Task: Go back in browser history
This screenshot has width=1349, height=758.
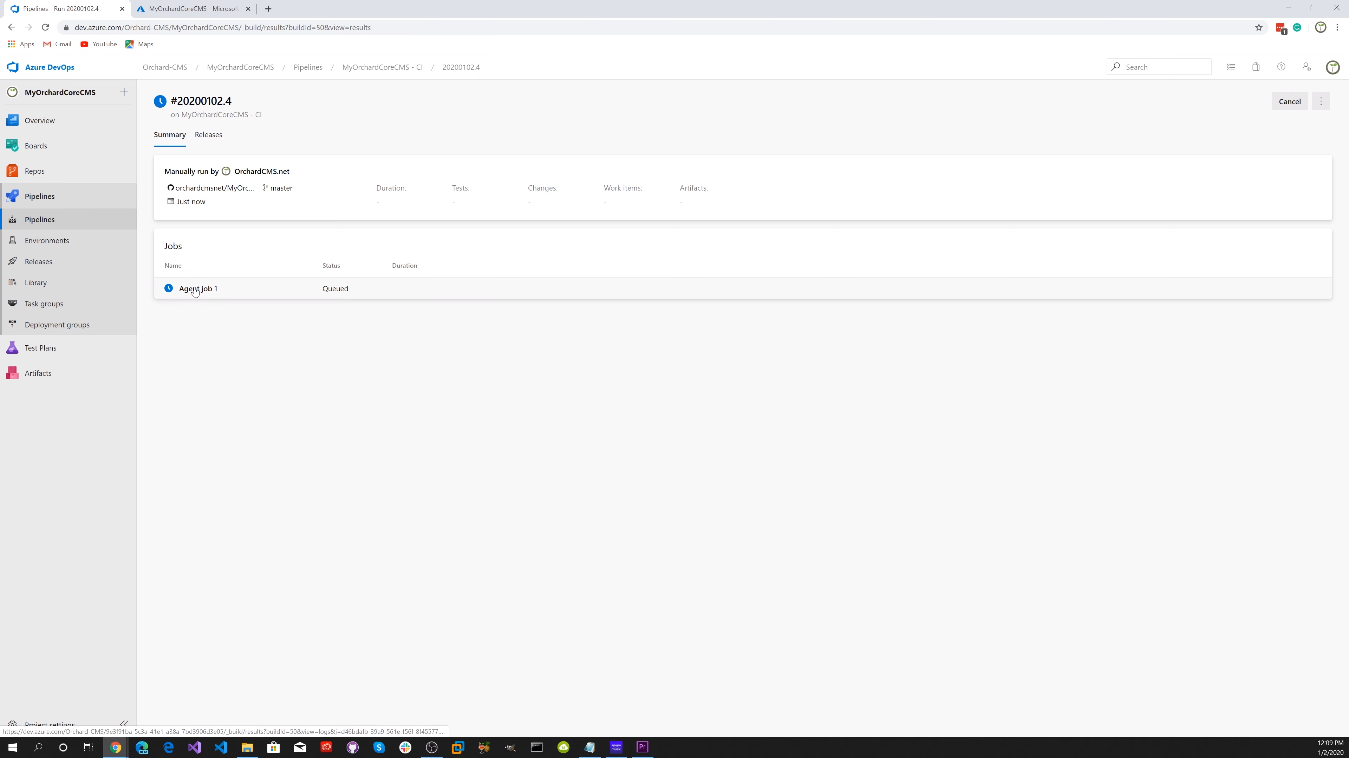Action: [12, 27]
